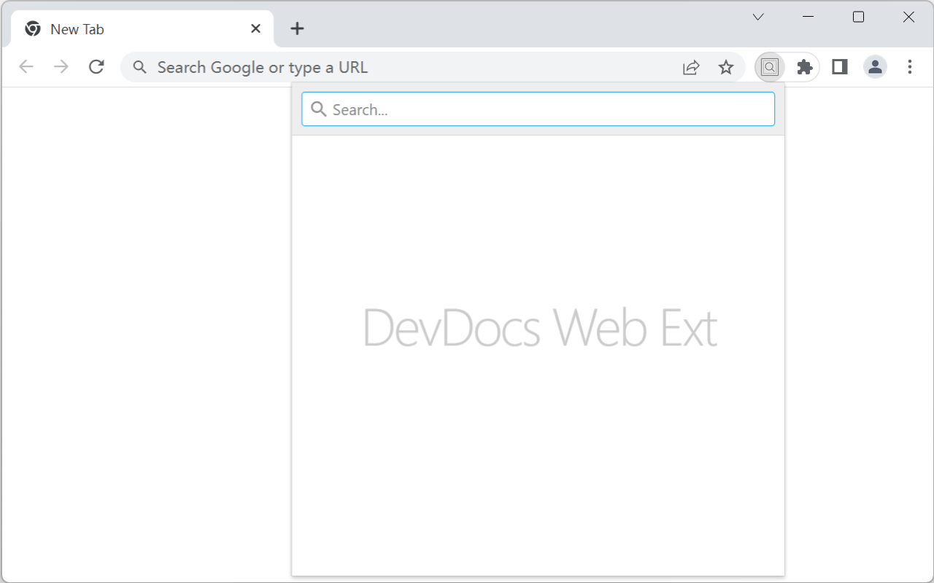Open a new tab with the plus button
This screenshot has height=583, width=934.
pos(297,28)
